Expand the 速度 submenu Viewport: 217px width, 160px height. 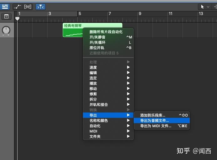click(108, 67)
